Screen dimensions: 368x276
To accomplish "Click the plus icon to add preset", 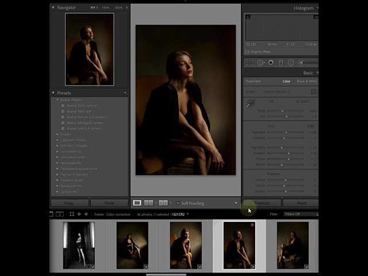I will [x=125, y=93].
